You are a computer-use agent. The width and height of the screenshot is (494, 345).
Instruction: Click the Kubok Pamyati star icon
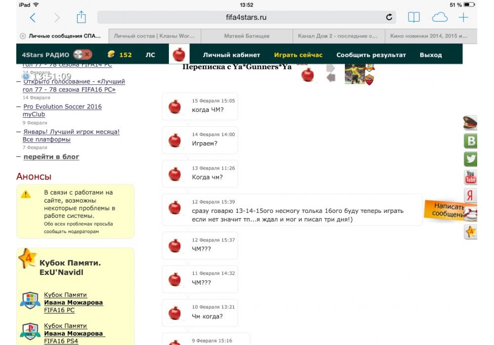(x=27, y=258)
